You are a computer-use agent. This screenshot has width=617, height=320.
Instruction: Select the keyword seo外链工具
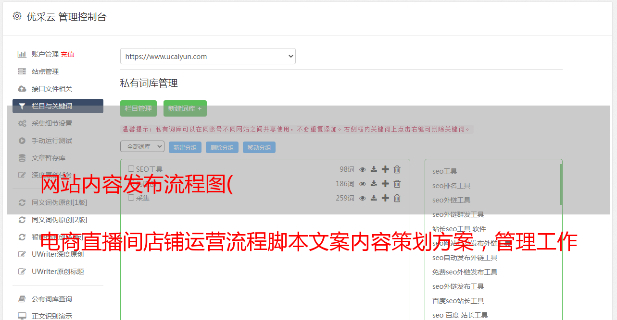(x=452, y=200)
